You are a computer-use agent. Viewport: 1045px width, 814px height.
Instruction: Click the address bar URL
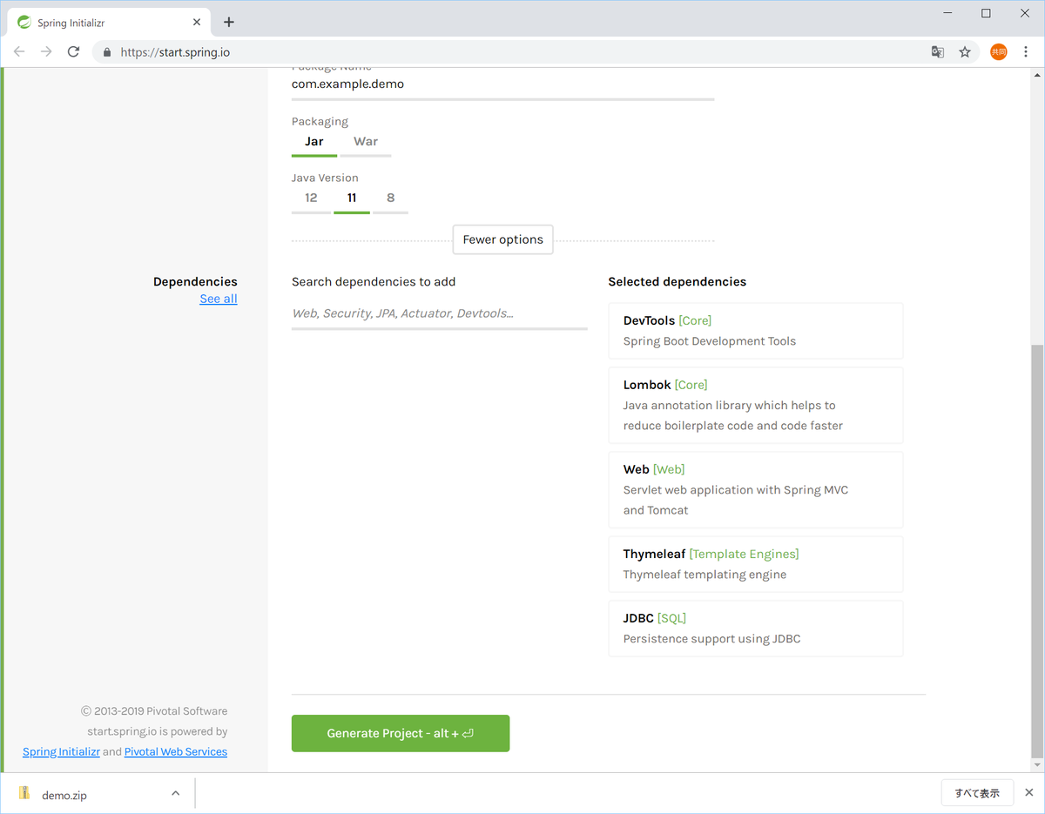pyautogui.click(x=175, y=52)
